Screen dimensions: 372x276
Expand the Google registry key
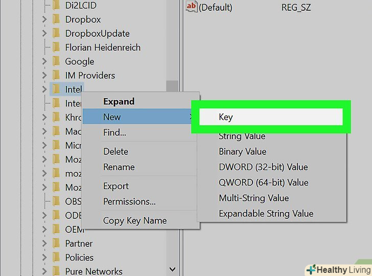pyautogui.click(x=44, y=61)
